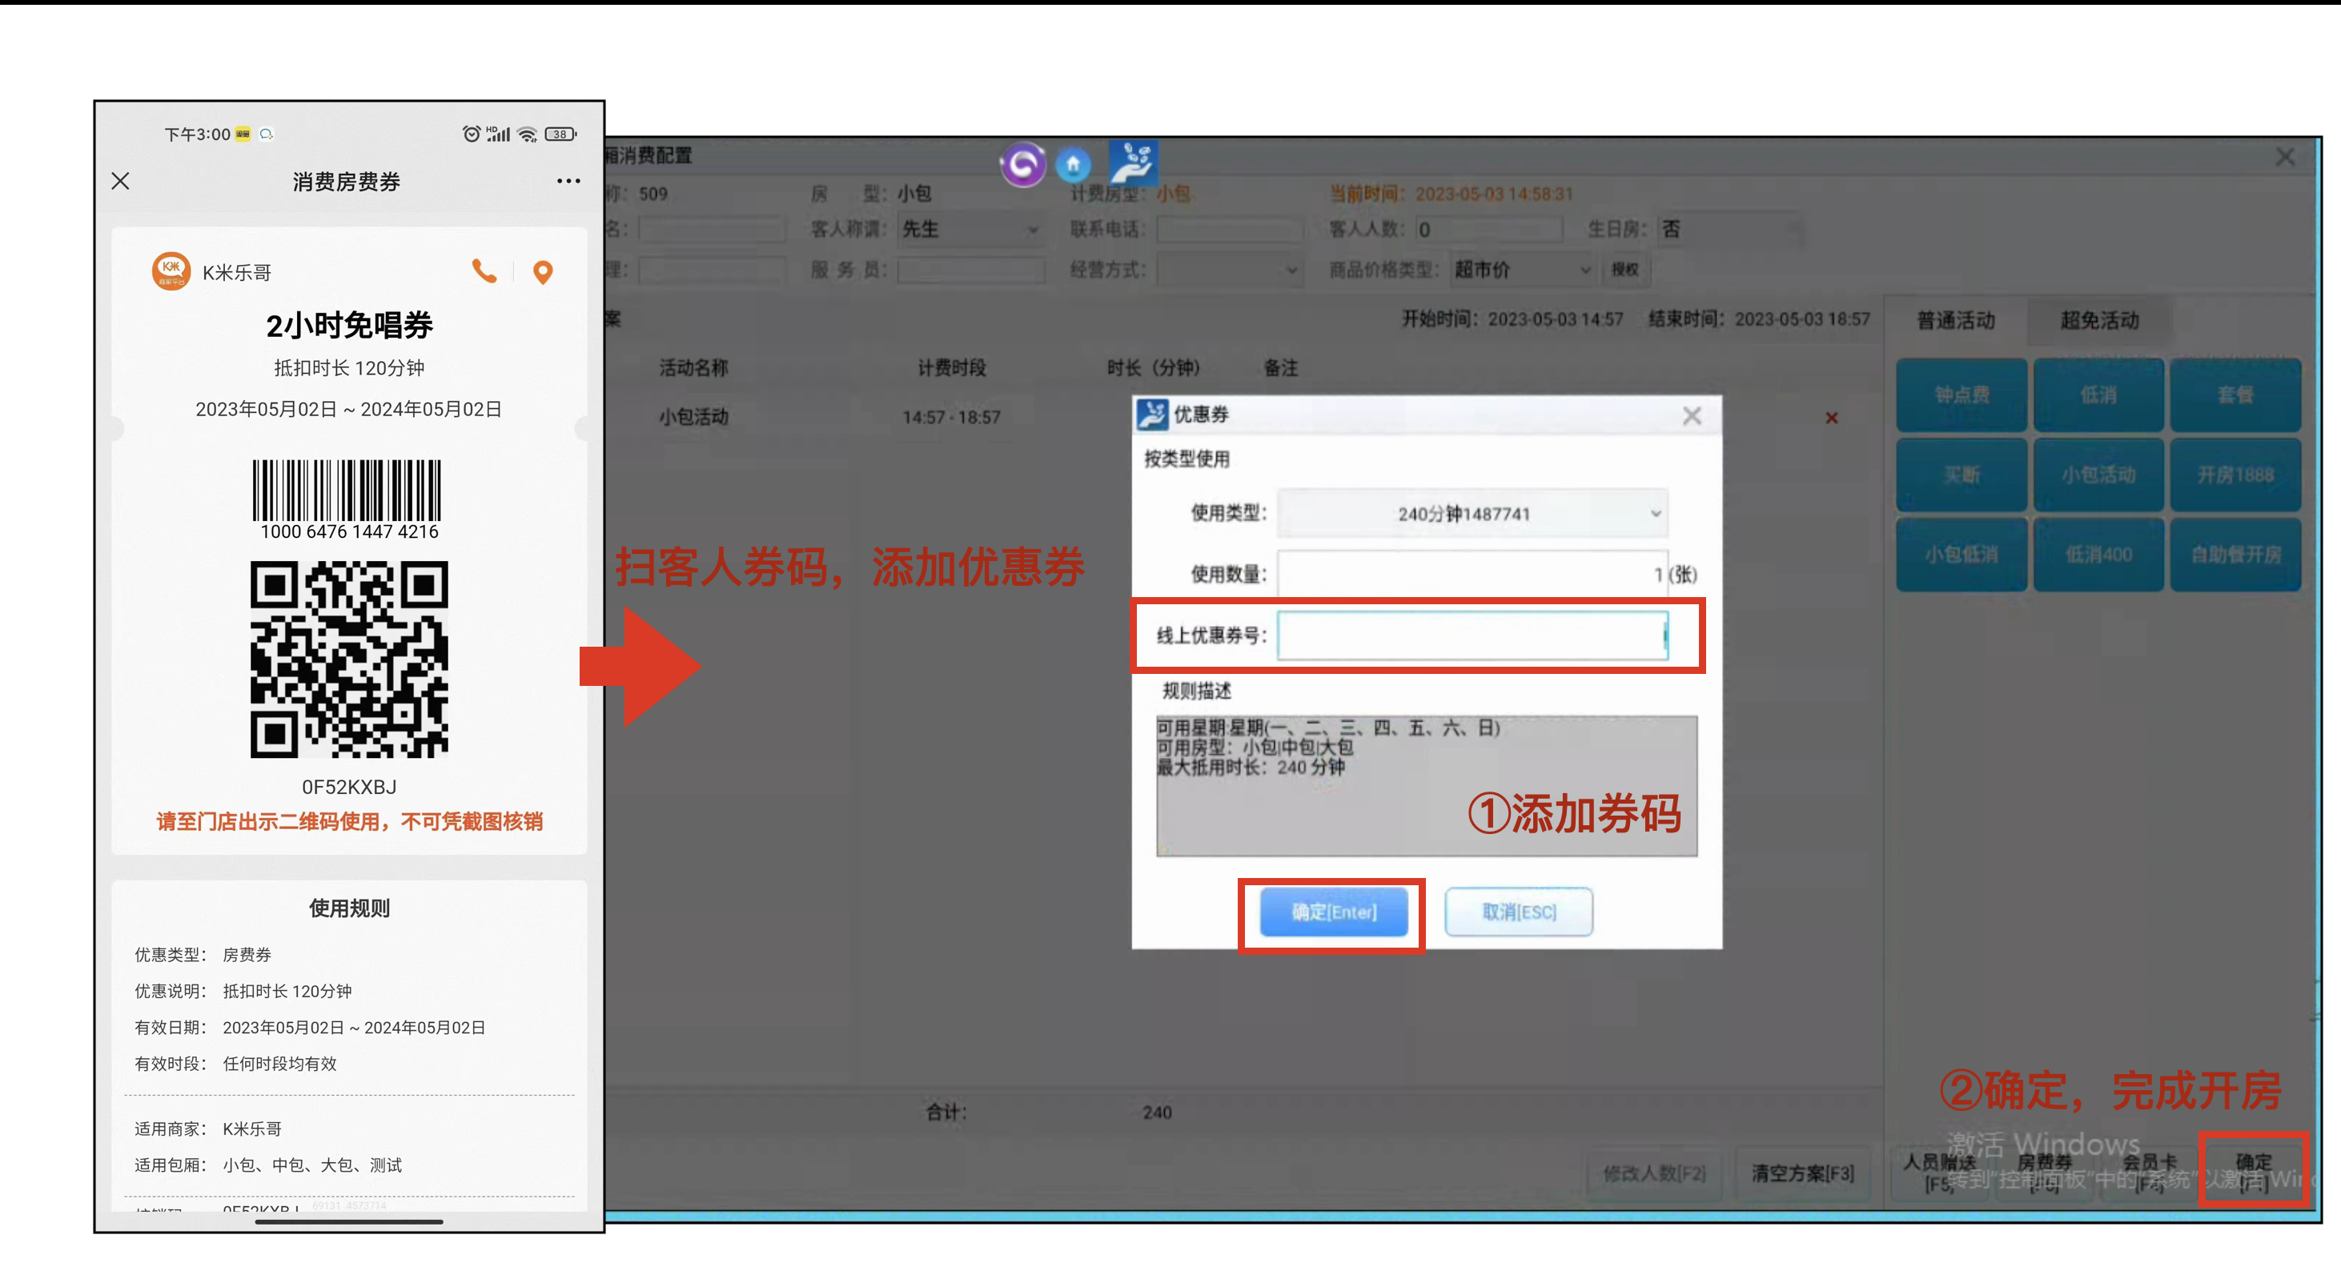
Task: Select the 低消400 activity tile
Action: (2098, 555)
